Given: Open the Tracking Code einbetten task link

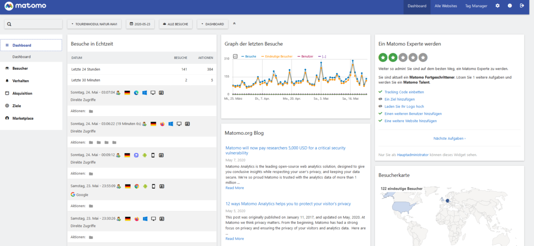Looking at the screenshot, I should (x=404, y=92).
